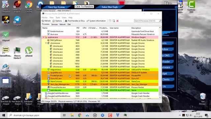Image resolution: width=211 pixels, height=119 pixels.
Task: Show hidden system tray icons
Action: point(180,115)
